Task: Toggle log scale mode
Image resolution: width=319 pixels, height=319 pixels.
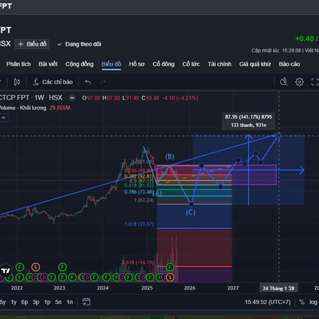Action: click(x=313, y=302)
